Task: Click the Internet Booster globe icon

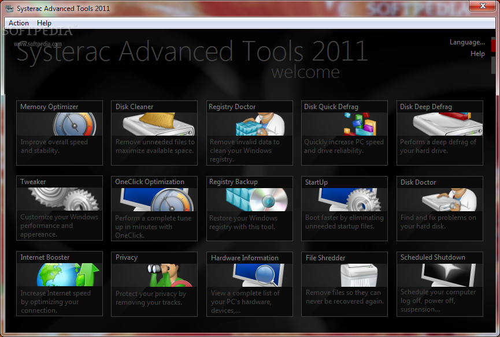Action: click(x=68, y=275)
